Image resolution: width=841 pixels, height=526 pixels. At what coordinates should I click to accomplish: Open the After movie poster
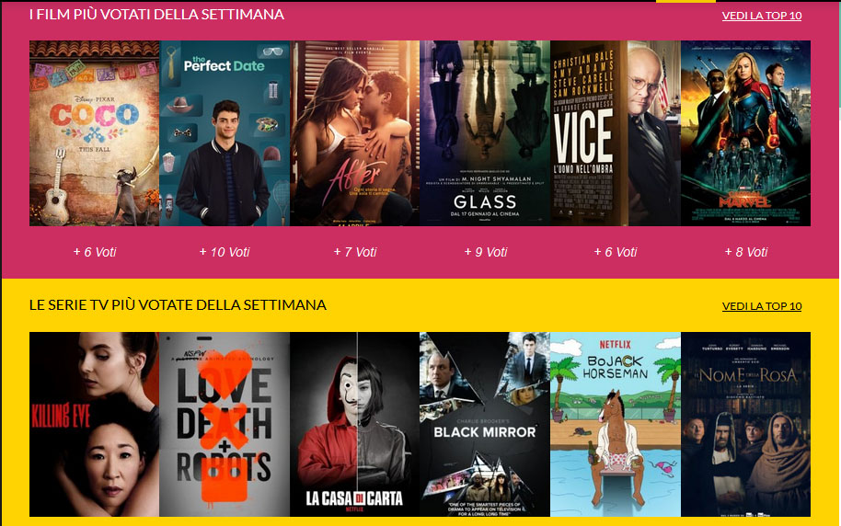pyautogui.click(x=355, y=133)
